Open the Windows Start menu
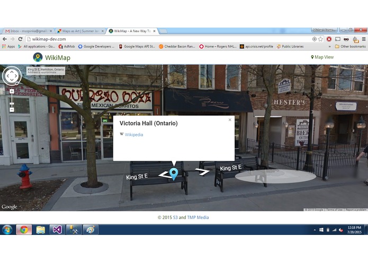Image resolution: width=368 pixels, height=262 pixels. pyautogui.click(x=7, y=230)
